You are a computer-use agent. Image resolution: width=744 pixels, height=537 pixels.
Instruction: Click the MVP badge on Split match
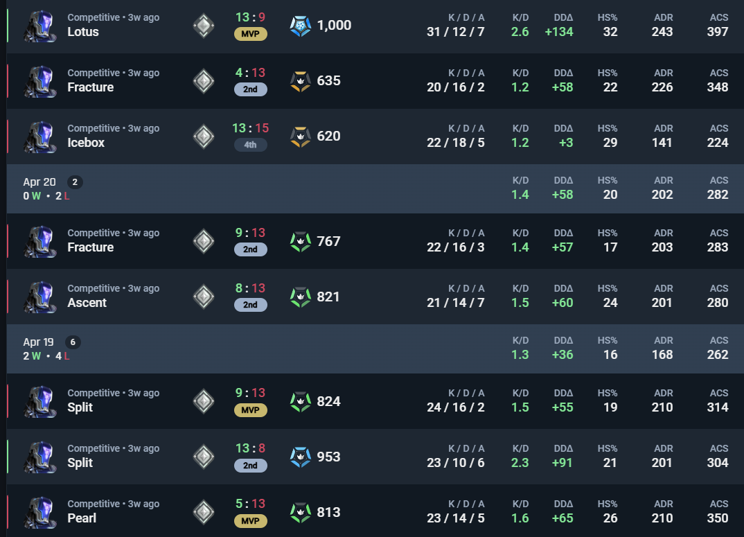[x=251, y=410]
